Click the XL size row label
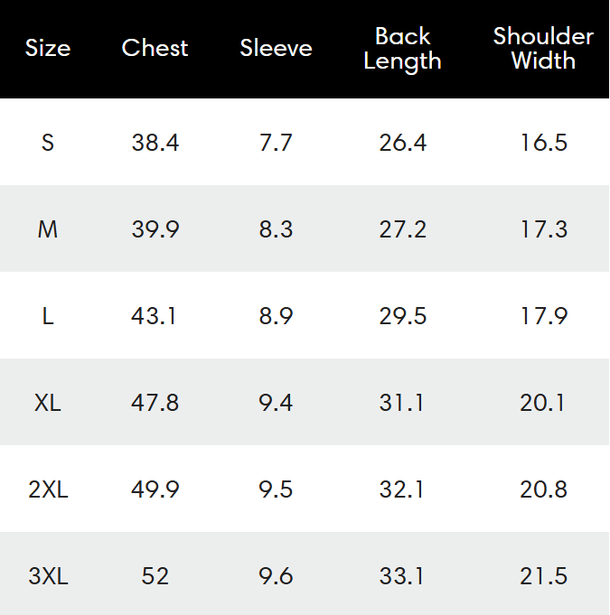The height and width of the screenshot is (615, 610). 48,403
